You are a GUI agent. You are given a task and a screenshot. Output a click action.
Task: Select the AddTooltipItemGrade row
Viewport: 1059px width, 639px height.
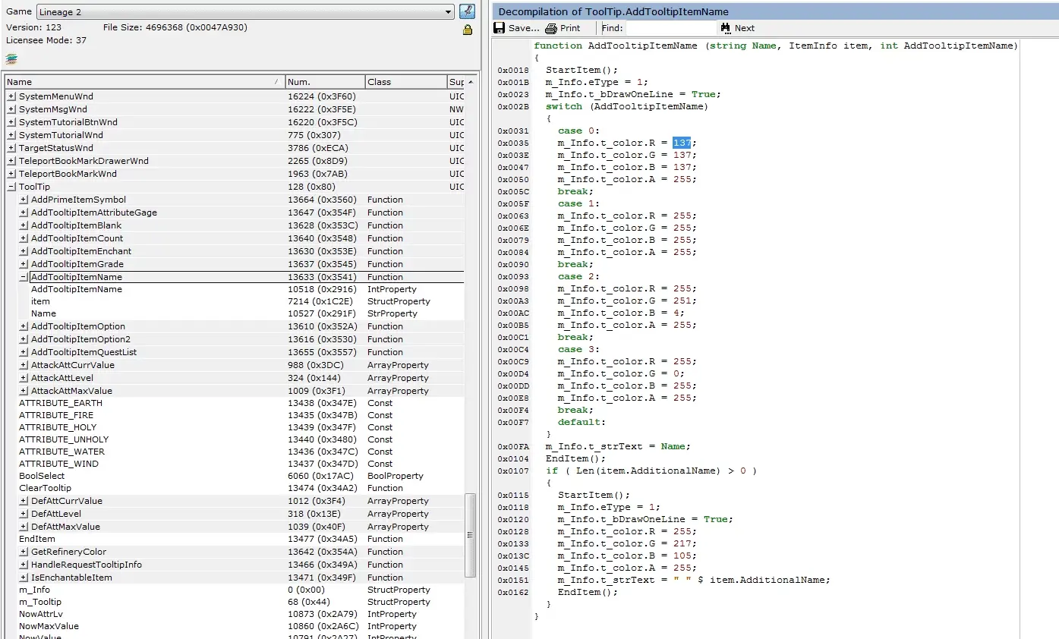235,264
